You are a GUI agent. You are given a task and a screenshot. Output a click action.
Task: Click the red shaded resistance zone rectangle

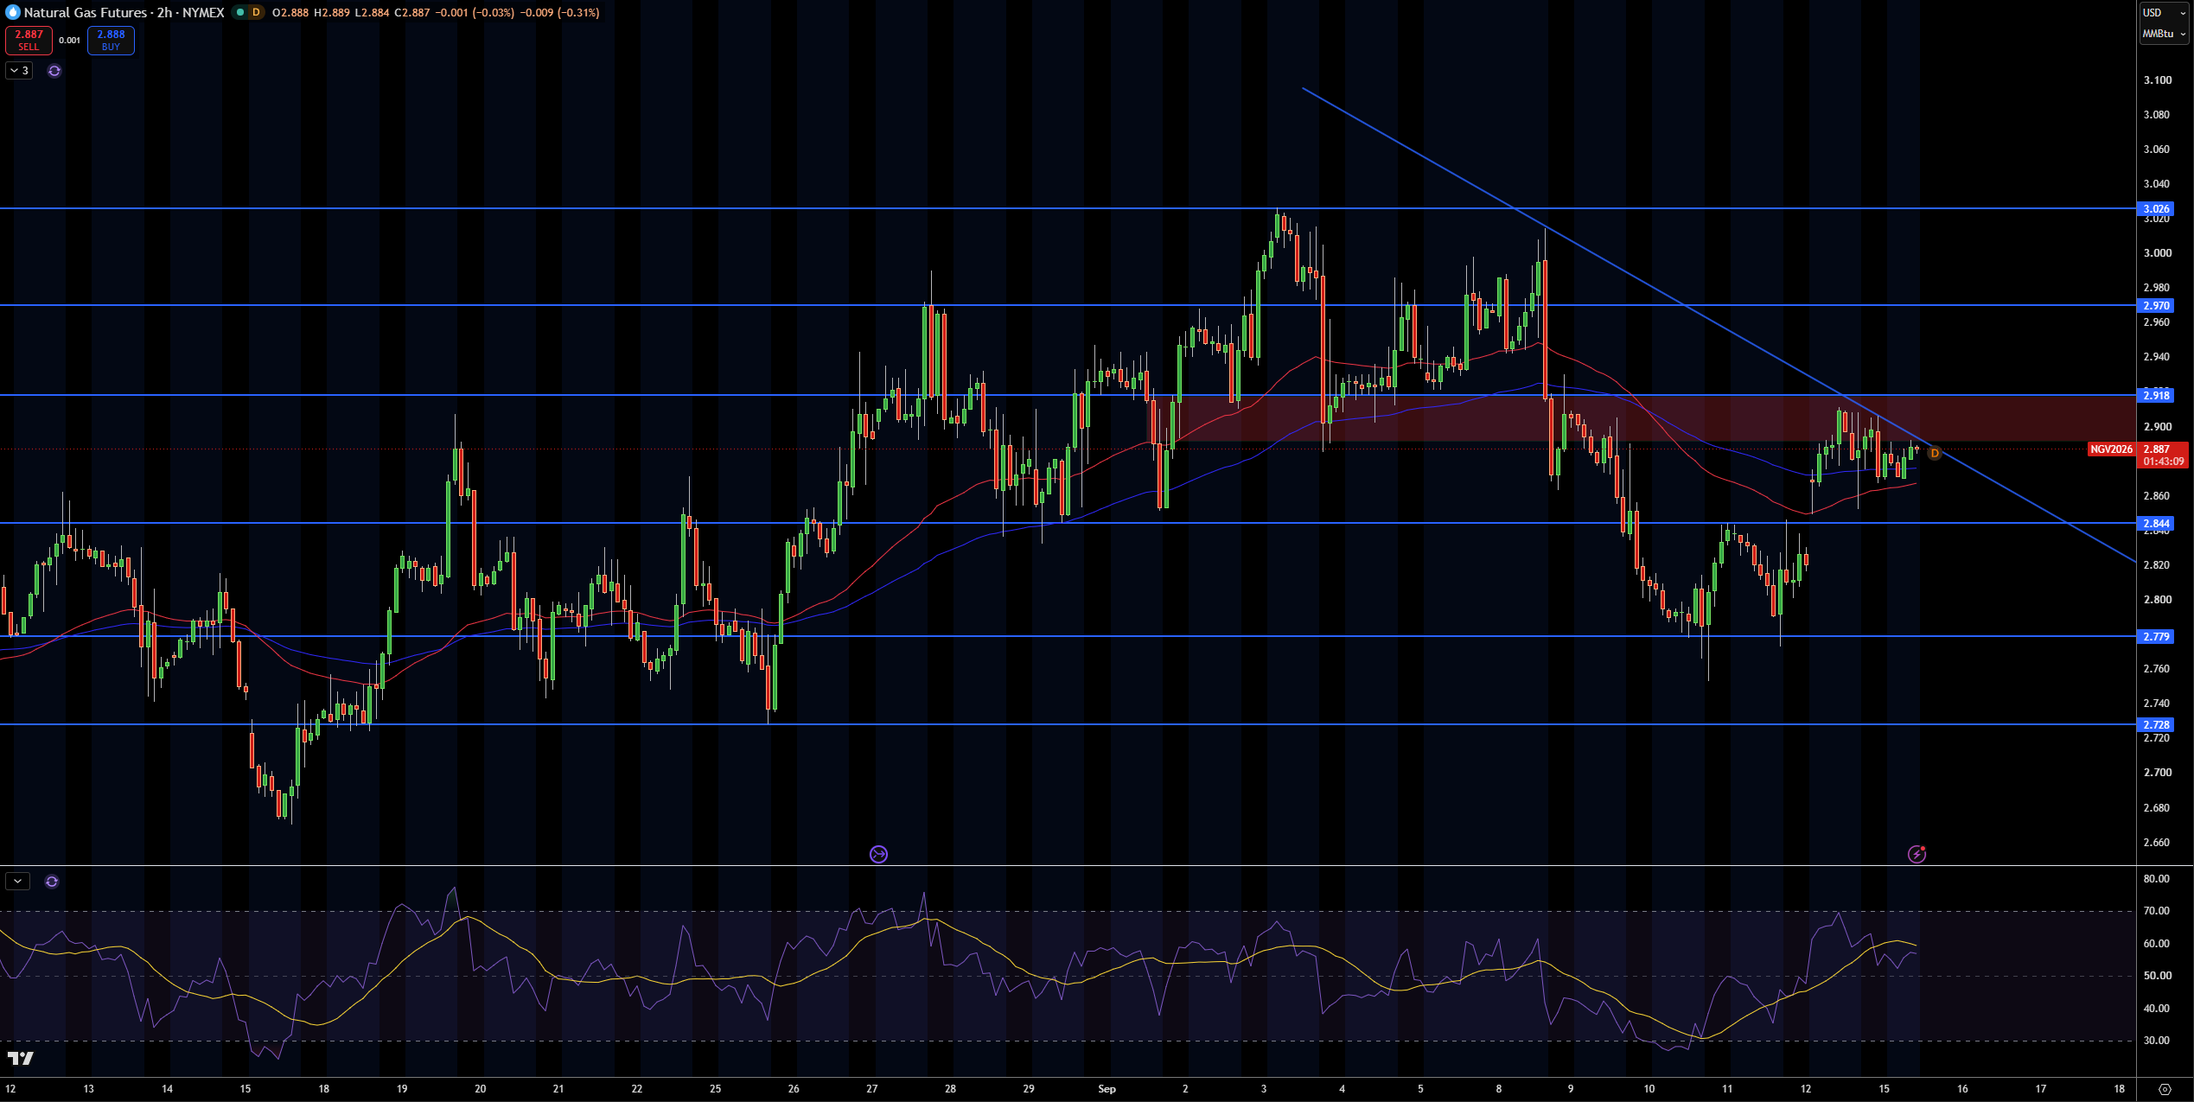coord(1642,418)
